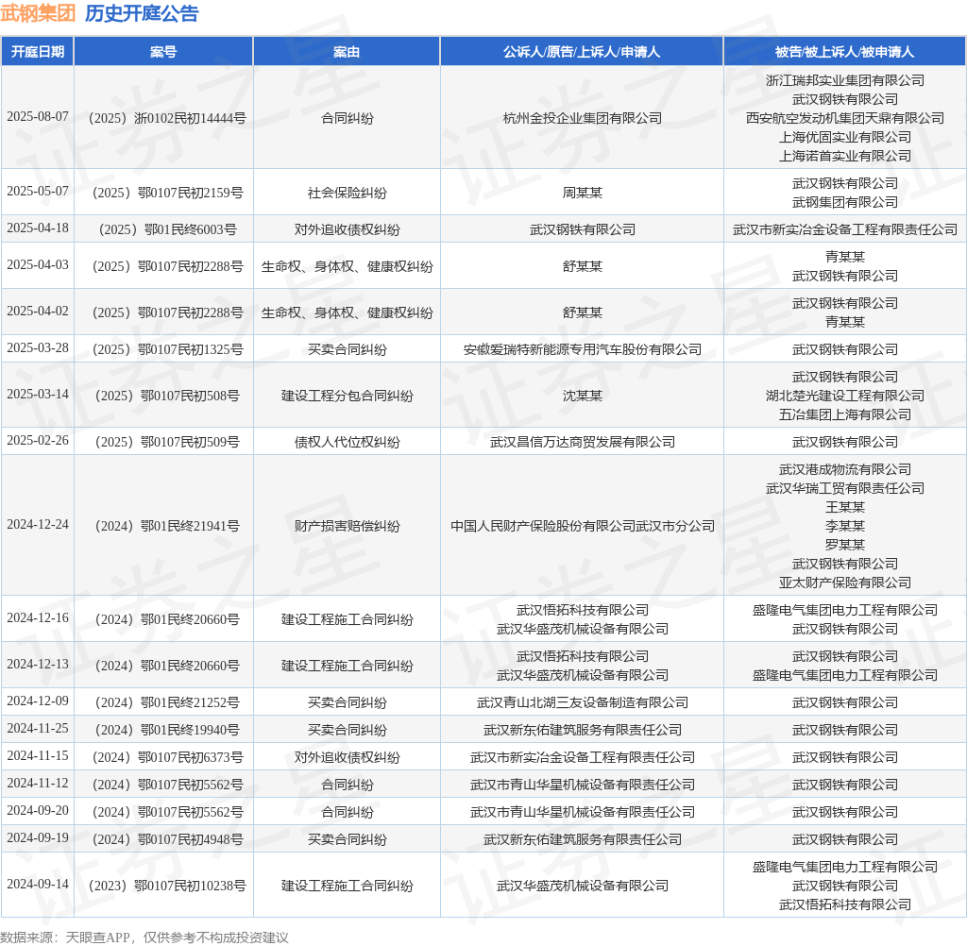The width and height of the screenshot is (967, 946).
Task: Select the date cell '2025-04-18'
Action: [38, 228]
